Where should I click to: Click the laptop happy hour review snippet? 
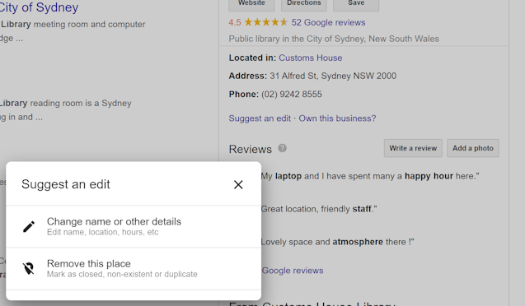[370, 176]
